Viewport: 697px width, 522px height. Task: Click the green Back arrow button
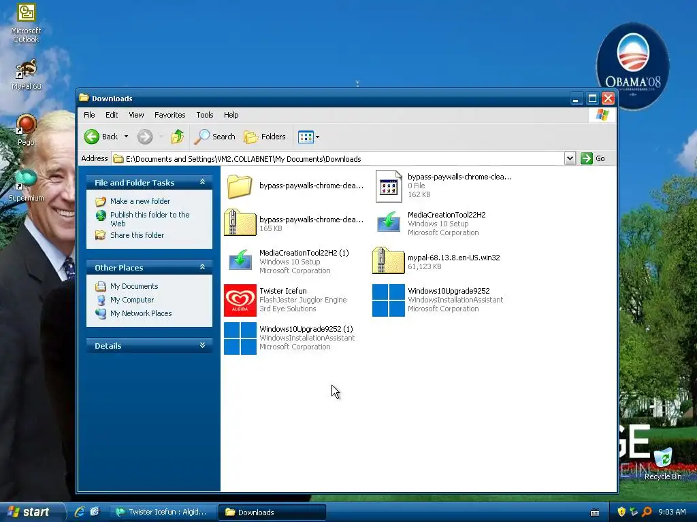click(x=92, y=137)
